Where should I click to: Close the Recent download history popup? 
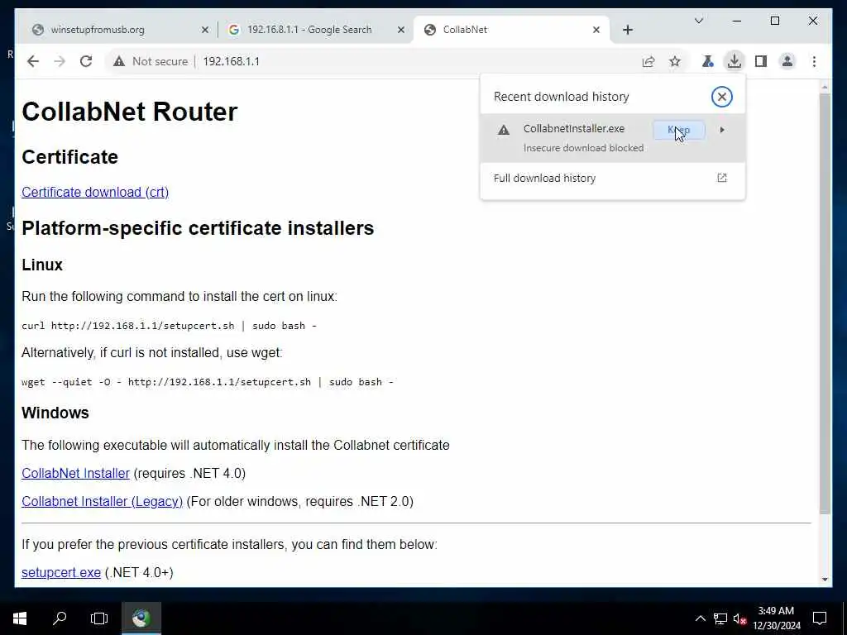point(721,97)
